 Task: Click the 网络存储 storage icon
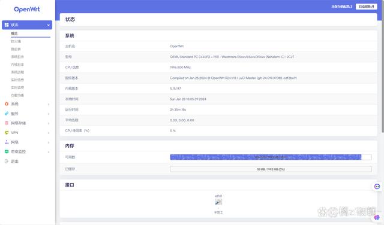[7, 123]
